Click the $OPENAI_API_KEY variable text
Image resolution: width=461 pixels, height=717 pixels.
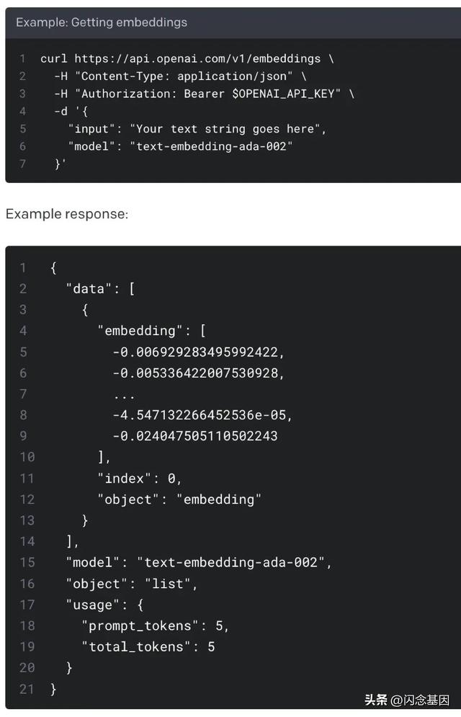(x=283, y=94)
